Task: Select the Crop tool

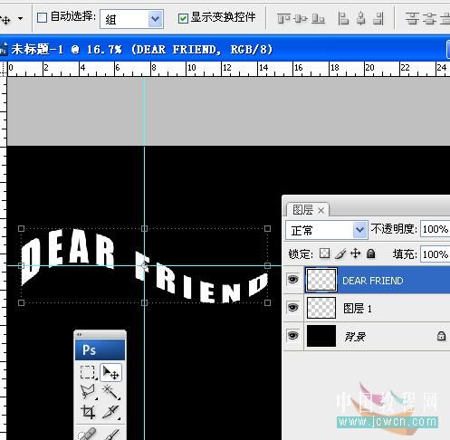Action: [88, 412]
